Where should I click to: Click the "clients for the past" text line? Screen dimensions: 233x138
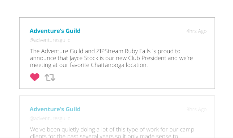[104, 136]
